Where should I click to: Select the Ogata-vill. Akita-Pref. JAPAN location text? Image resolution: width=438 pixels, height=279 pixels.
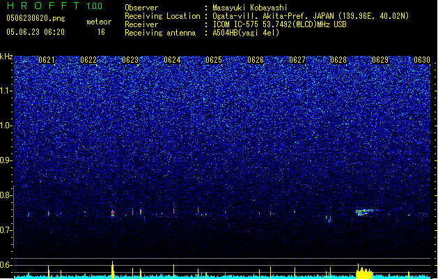pos(311,16)
